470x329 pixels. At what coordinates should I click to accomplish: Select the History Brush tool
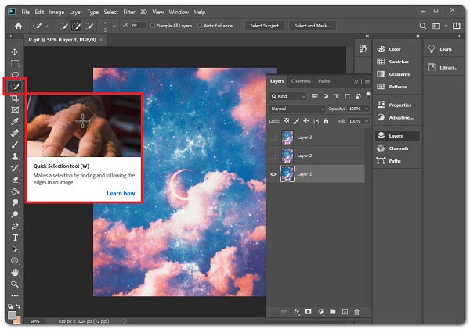pos(15,168)
